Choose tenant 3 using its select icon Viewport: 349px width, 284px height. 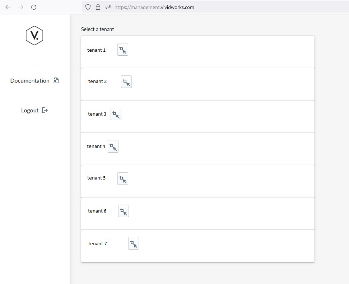click(116, 114)
